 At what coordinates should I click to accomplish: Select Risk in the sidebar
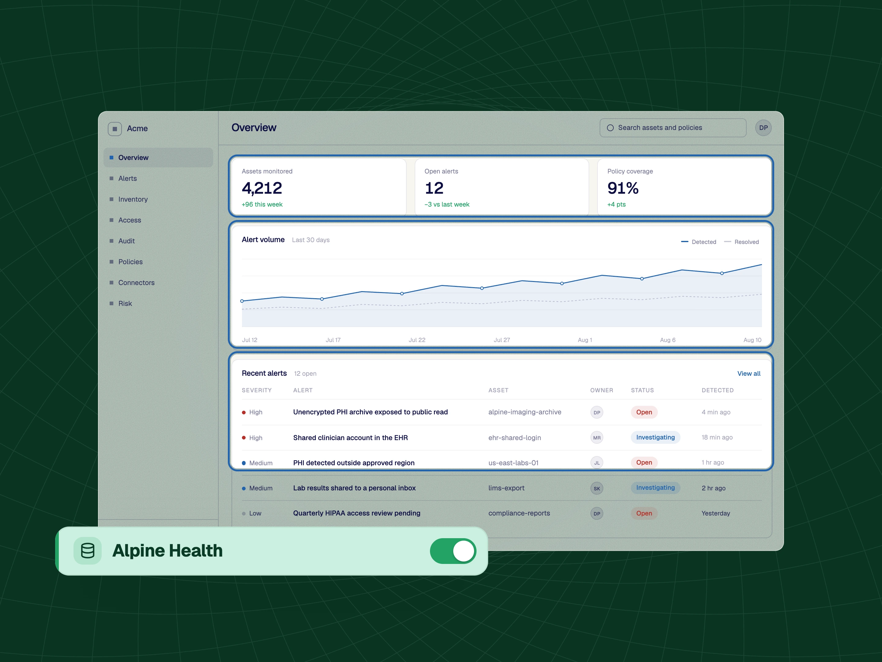coord(158,303)
